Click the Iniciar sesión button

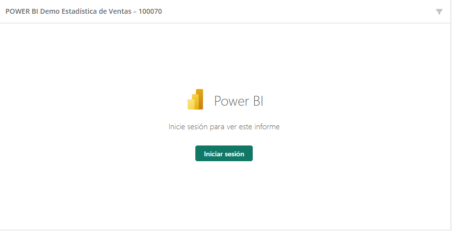tap(224, 153)
